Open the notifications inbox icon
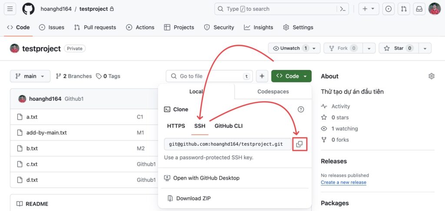Screen dimensions: 445x211 pos(419,9)
